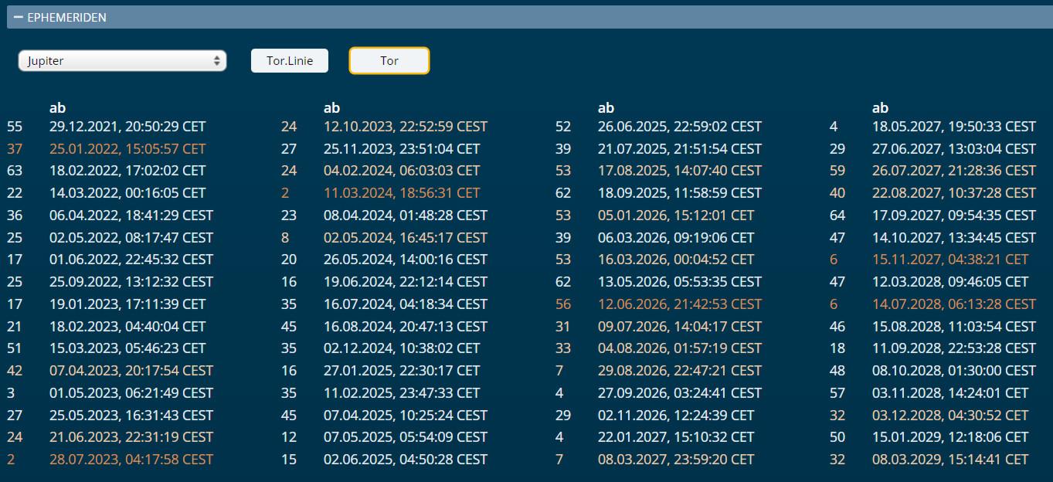
Task: Click the 02.06.2025, 04:50:28 CEST row
Action: pyautogui.click(x=405, y=460)
